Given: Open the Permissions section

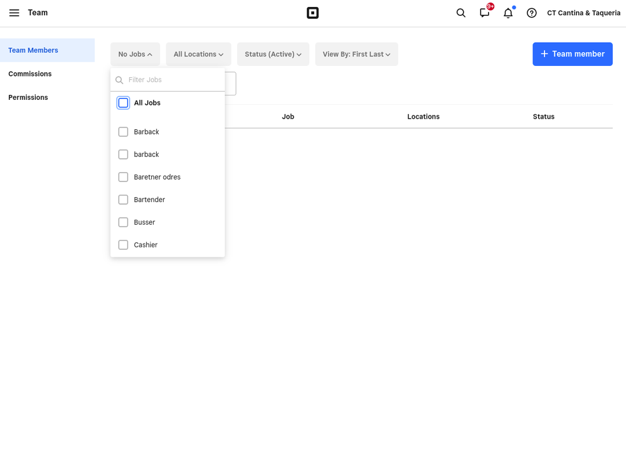Looking at the screenshot, I should click(x=28, y=97).
